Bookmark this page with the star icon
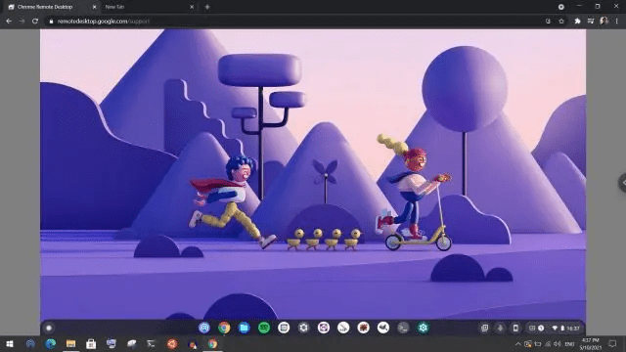The image size is (626, 352). tap(561, 22)
